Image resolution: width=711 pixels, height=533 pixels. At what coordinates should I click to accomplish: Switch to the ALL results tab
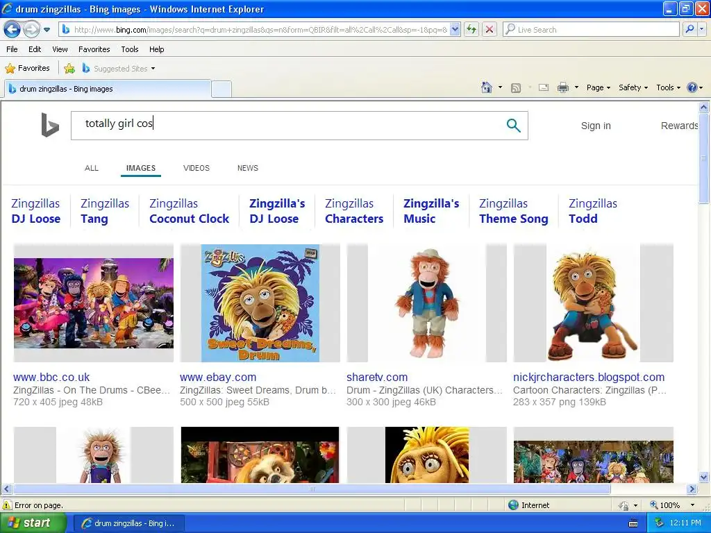coord(92,168)
